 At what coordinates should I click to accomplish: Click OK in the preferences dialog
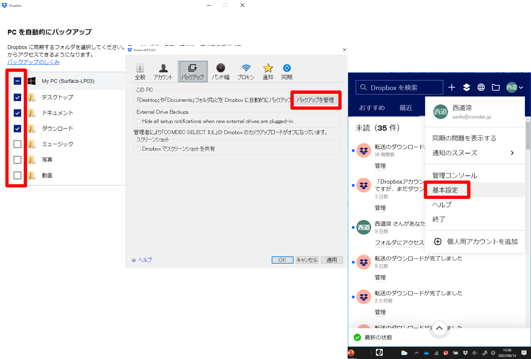coord(283,260)
